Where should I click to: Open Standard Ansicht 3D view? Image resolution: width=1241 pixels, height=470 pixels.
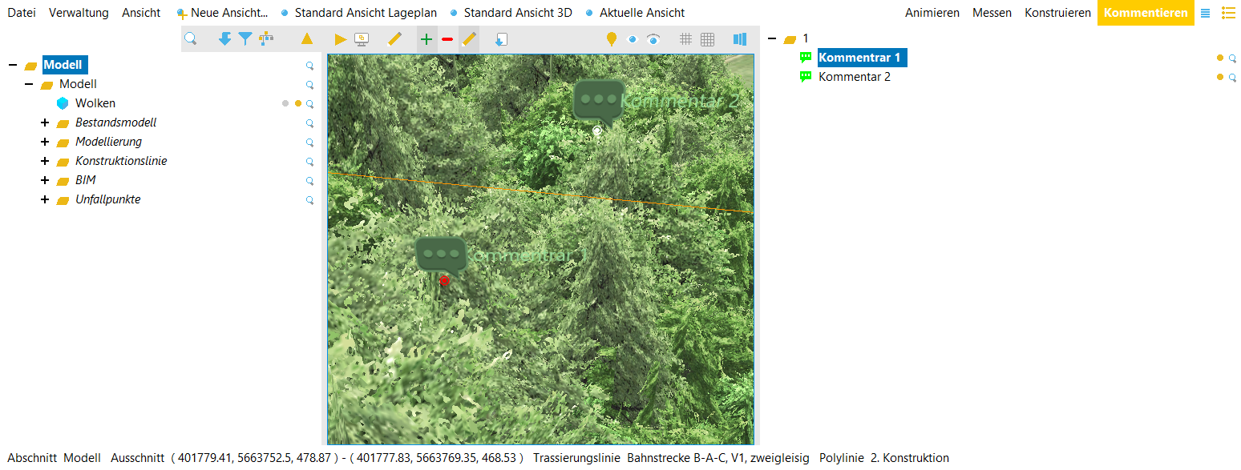coord(518,13)
